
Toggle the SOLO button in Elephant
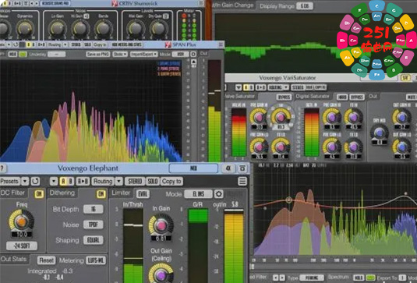click(x=153, y=182)
